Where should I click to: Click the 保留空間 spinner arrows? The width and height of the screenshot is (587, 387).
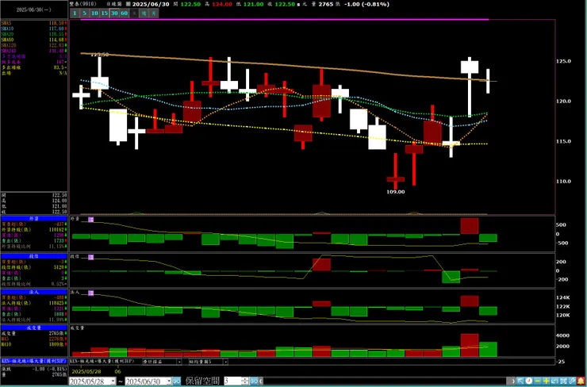[x=245, y=381]
